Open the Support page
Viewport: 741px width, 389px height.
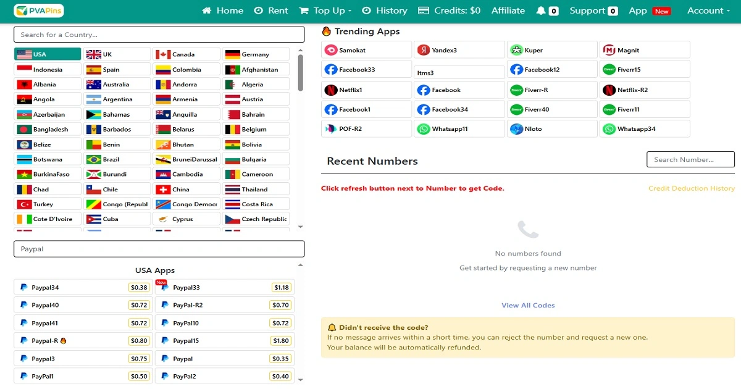(x=593, y=10)
